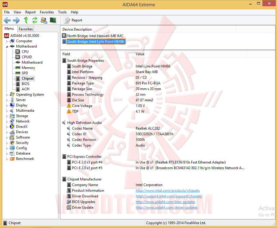Click the Devices tree icon

point(12,132)
